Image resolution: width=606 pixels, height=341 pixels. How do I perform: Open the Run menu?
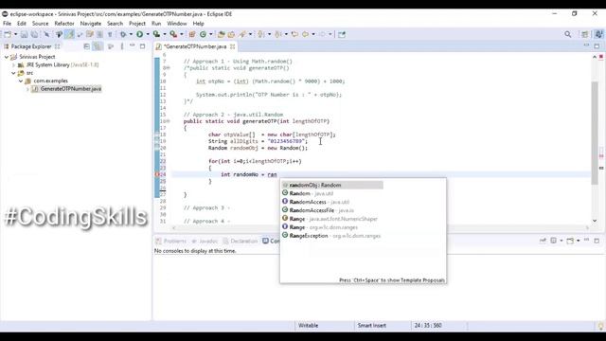click(x=156, y=24)
